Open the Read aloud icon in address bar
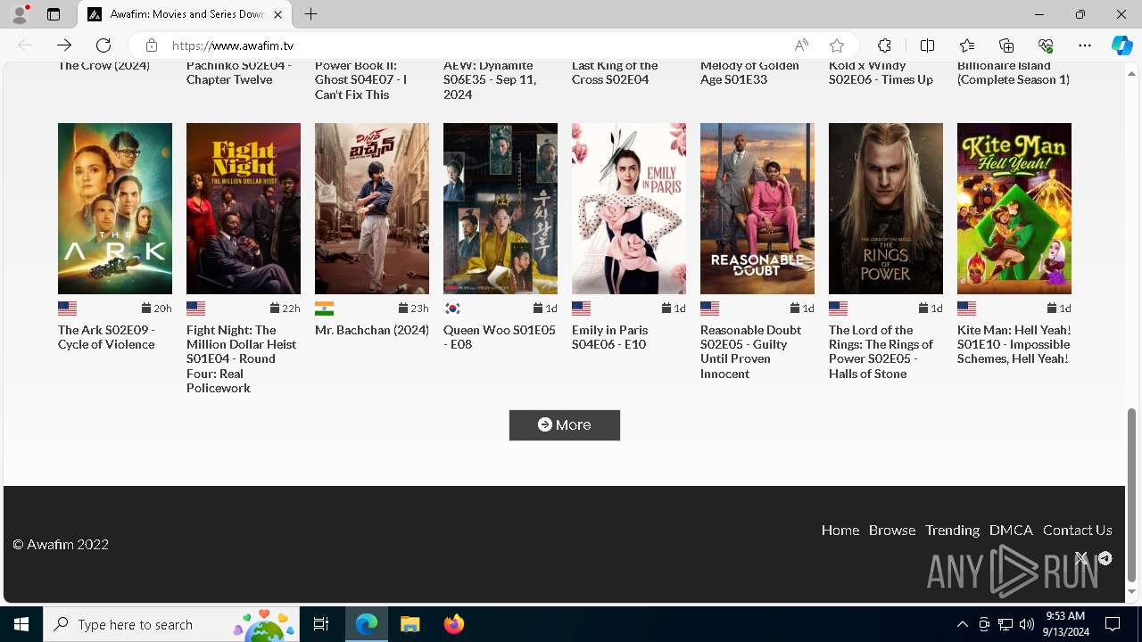Image resolution: width=1142 pixels, height=642 pixels. click(801, 45)
